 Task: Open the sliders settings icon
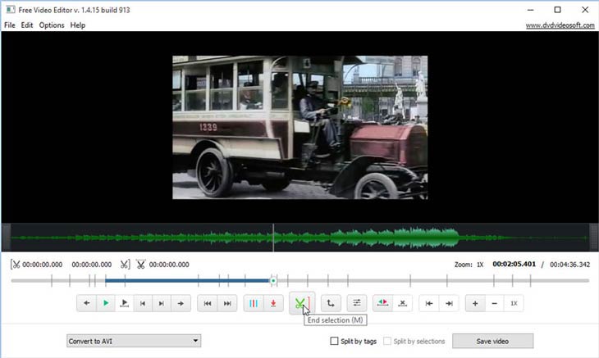coord(357,303)
